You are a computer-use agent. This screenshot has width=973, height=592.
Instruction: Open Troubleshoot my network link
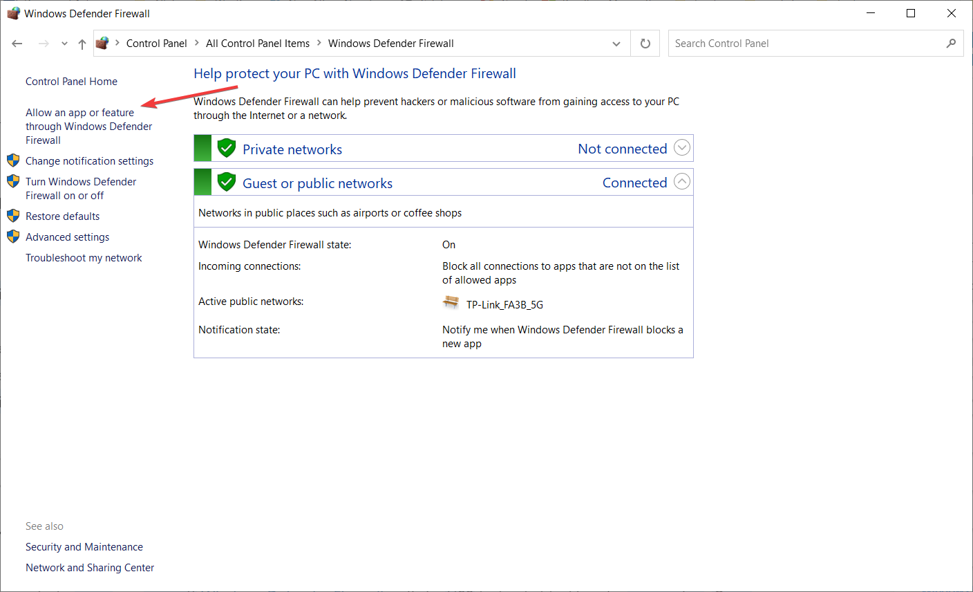coord(84,258)
